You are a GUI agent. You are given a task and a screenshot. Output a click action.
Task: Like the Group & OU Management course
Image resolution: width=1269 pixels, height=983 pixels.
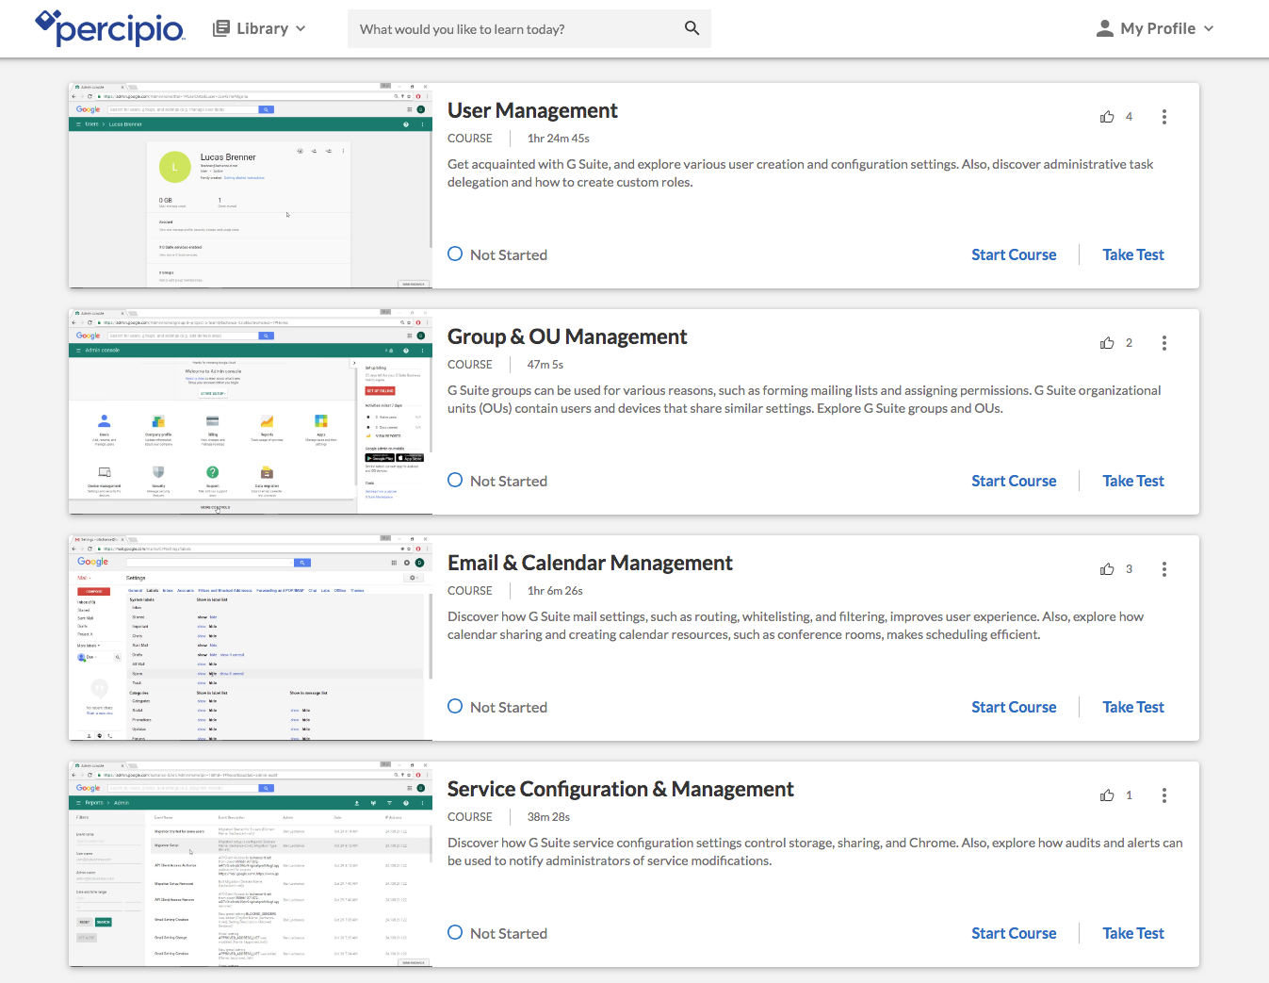[1107, 343]
